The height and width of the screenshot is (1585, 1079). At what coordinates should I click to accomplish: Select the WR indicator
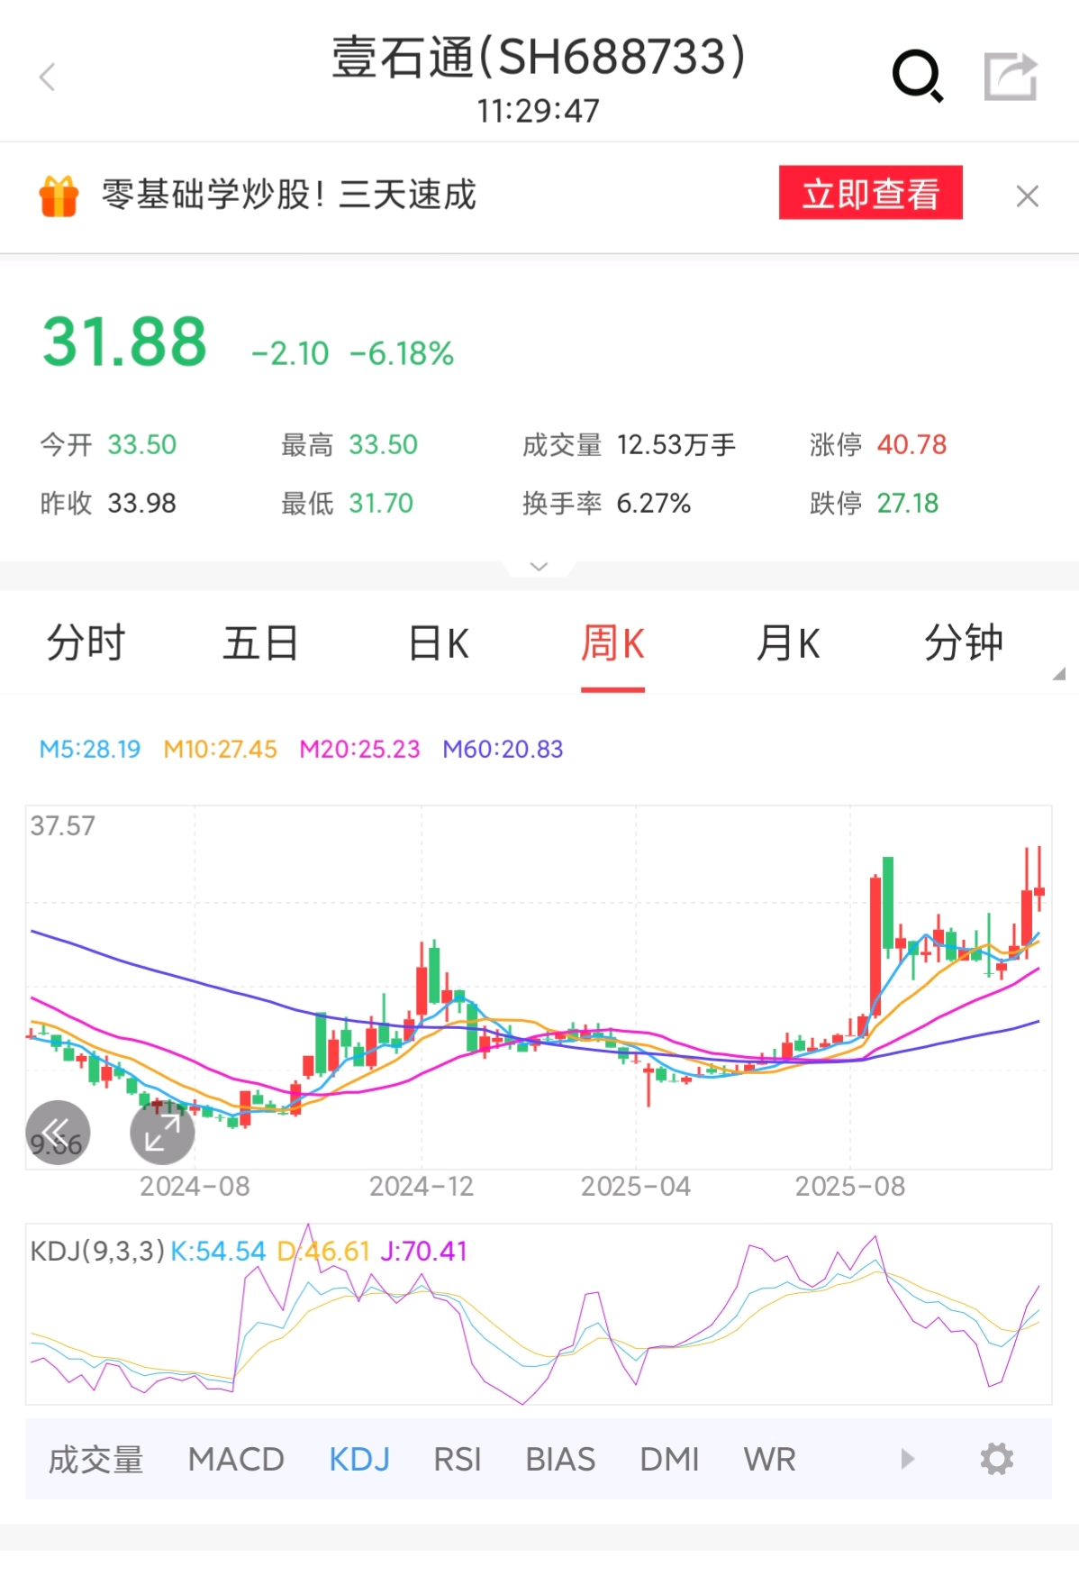point(769,1460)
